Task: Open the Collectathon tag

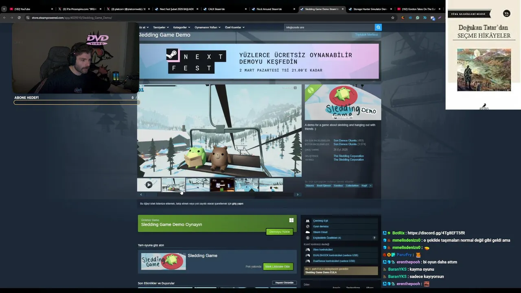Action: click(x=352, y=186)
